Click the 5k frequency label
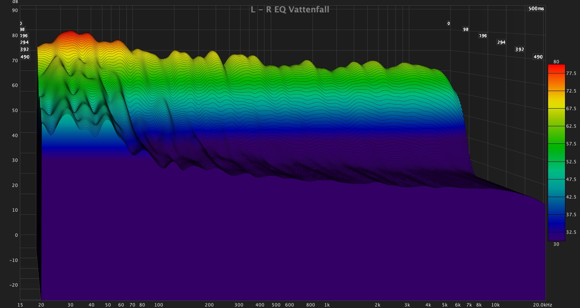The height and width of the screenshot is (308, 580). (445, 305)
